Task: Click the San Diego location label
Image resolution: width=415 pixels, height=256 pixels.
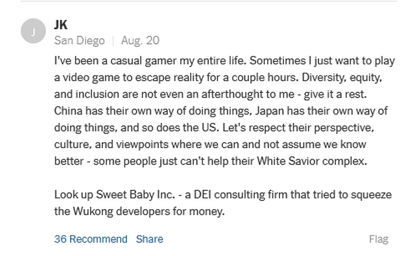Action: (x=79, y=40)
